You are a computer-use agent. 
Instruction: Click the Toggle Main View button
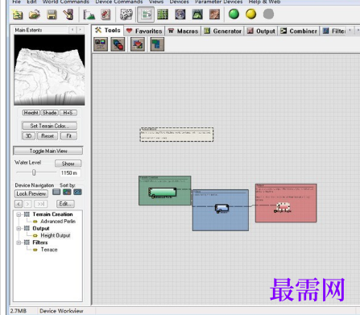[48, 151]
